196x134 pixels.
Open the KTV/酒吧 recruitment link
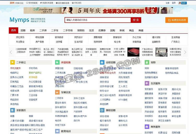123,100
